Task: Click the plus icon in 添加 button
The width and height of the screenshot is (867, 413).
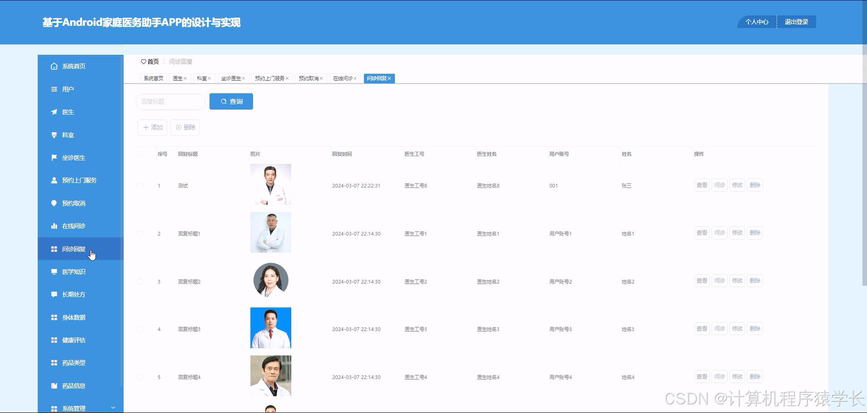Action: [146, 128]
